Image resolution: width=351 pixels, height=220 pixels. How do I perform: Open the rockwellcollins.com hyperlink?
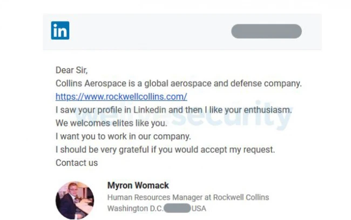(121, 97)
